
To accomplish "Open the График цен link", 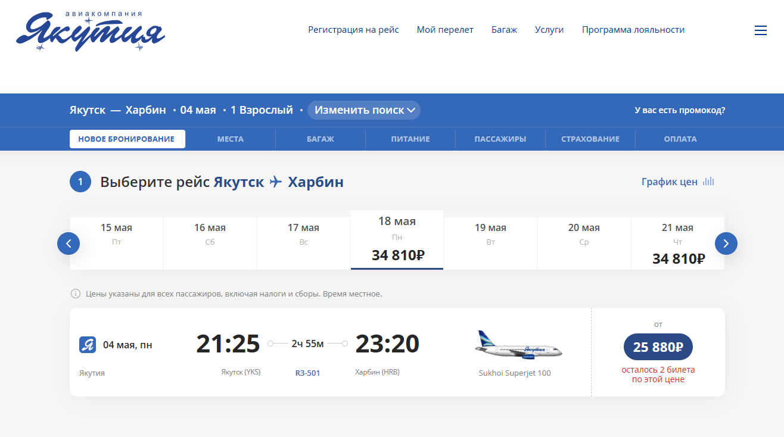I will pos(669,182).
